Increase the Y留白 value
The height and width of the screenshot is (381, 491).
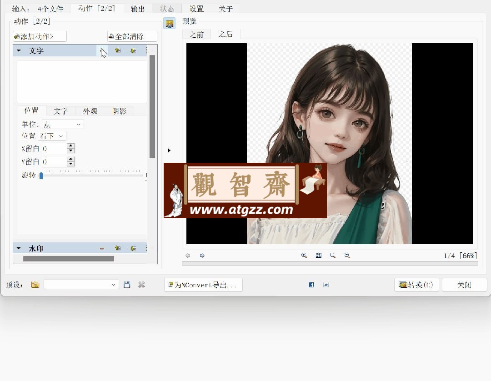pyautogui.click(x=71, y=159)
